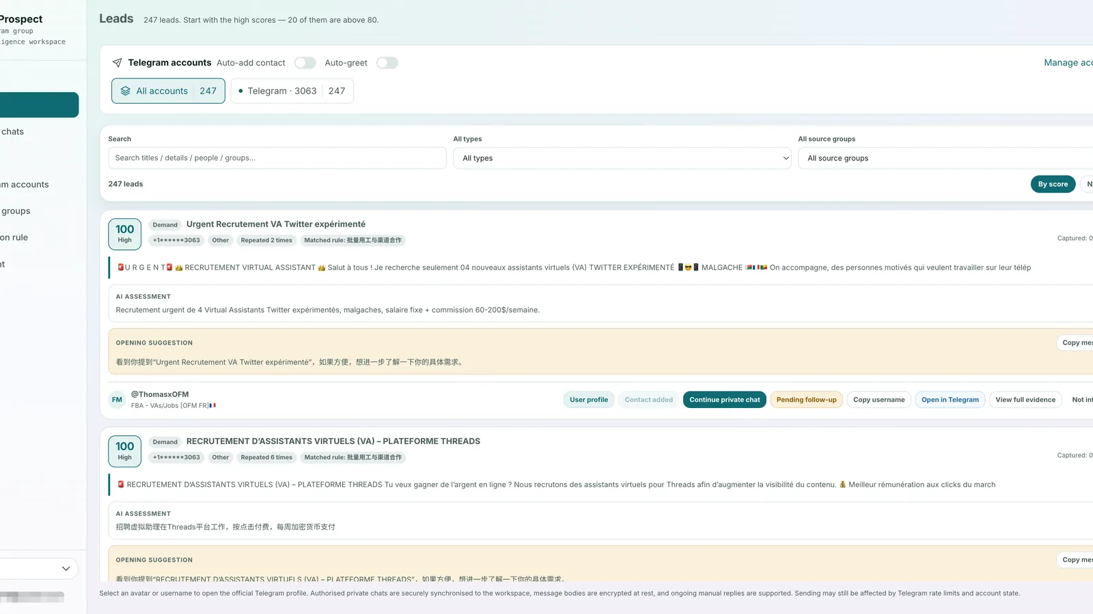Click the +1******3063 tag on the first lead
This screenshot has width=1093, height=614.
[x=176, y=240]
